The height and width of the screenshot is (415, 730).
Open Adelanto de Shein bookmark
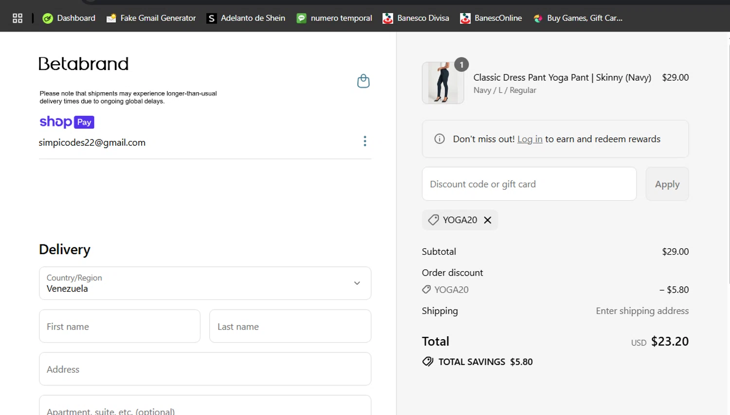point(246,18)
